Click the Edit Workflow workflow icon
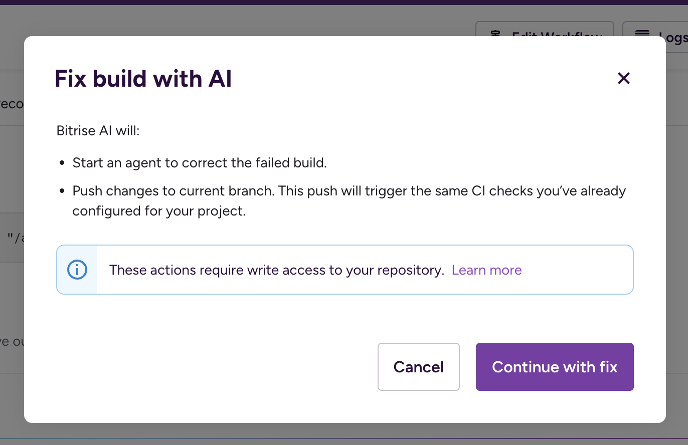Image resolution: width=688 pixels, height=445 pixels. point(496,35)
